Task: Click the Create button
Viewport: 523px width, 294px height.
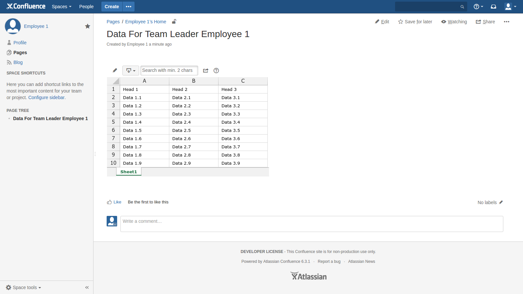Action: [x=112, y=7]
